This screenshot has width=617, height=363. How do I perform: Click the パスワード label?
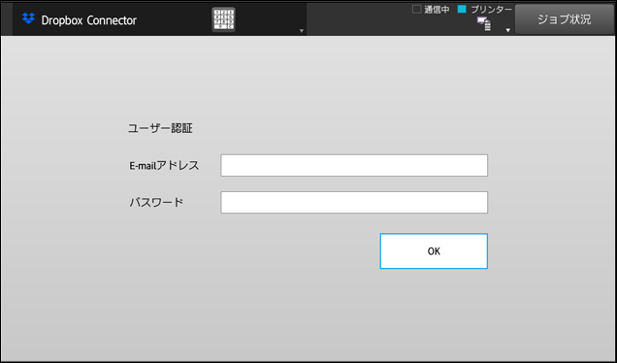pyautogui.click(x=156, y=202)
